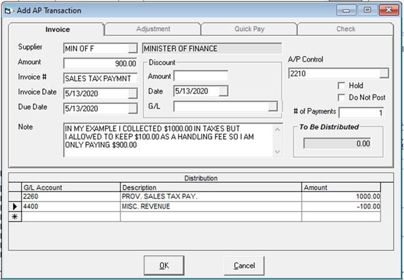Click the Invoice # field
Image resolution: width=404 pixels, height=280 pixels.
[x=100, y=78]
